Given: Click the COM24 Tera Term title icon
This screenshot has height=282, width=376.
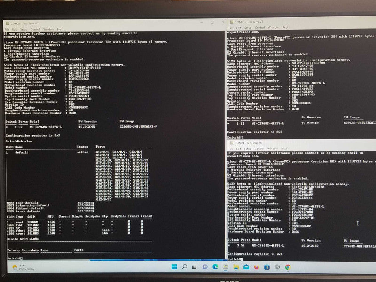Looking at the screenshot, I should [231, 143].
